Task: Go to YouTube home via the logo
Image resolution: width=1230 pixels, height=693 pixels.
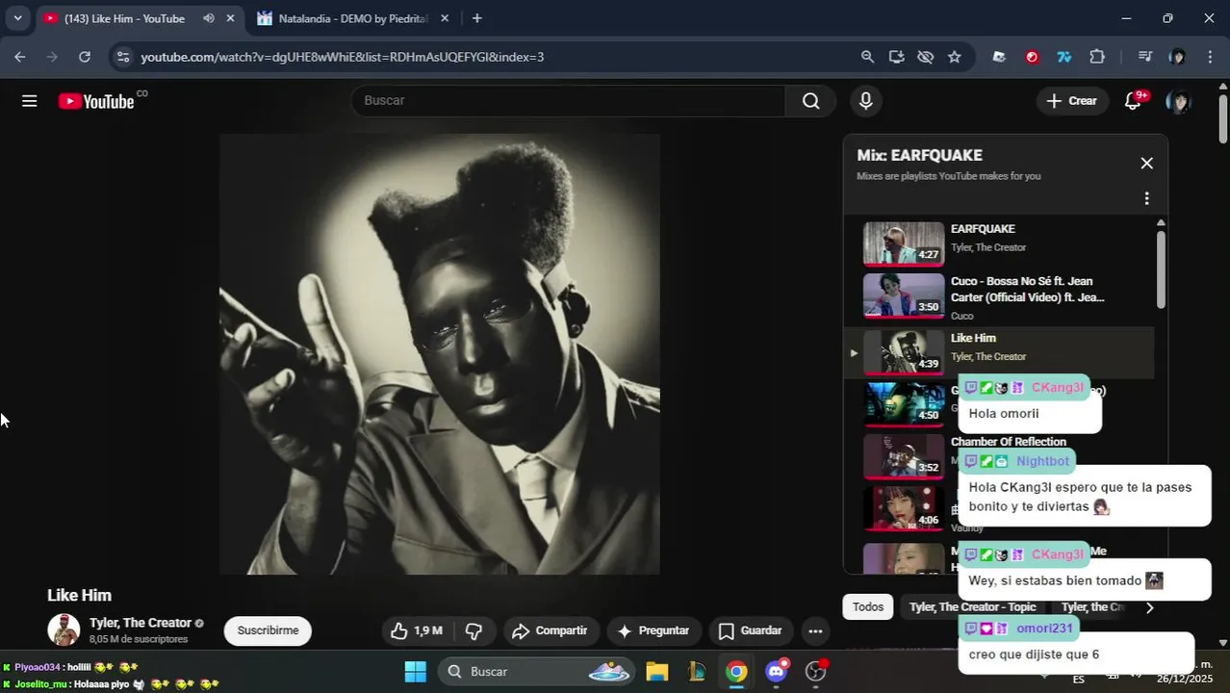Action: [96, 101]
